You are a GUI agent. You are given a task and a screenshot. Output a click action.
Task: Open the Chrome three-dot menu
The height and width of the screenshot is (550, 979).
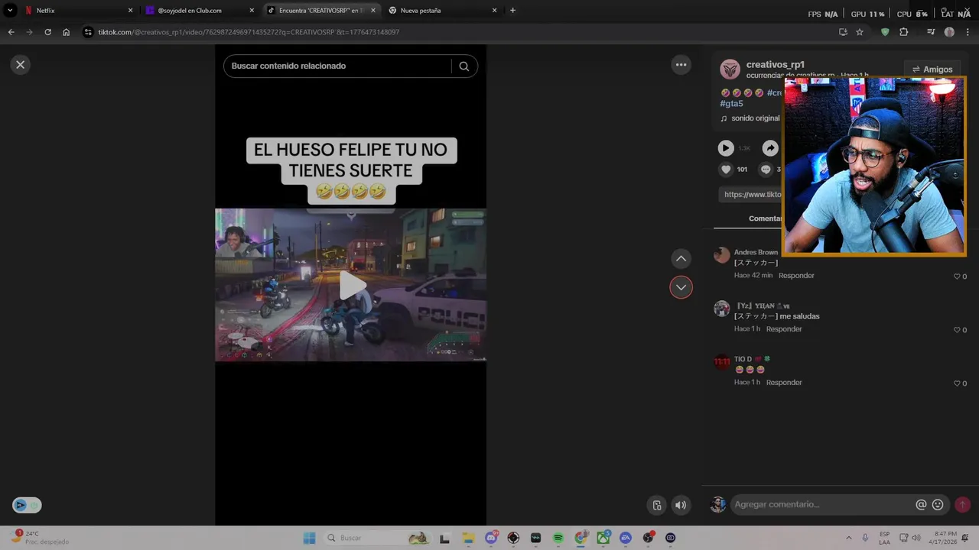(x=967, y=32)
